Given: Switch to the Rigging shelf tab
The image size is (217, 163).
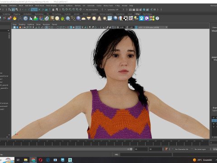Looking at the screenshot, I should (17, 14).
